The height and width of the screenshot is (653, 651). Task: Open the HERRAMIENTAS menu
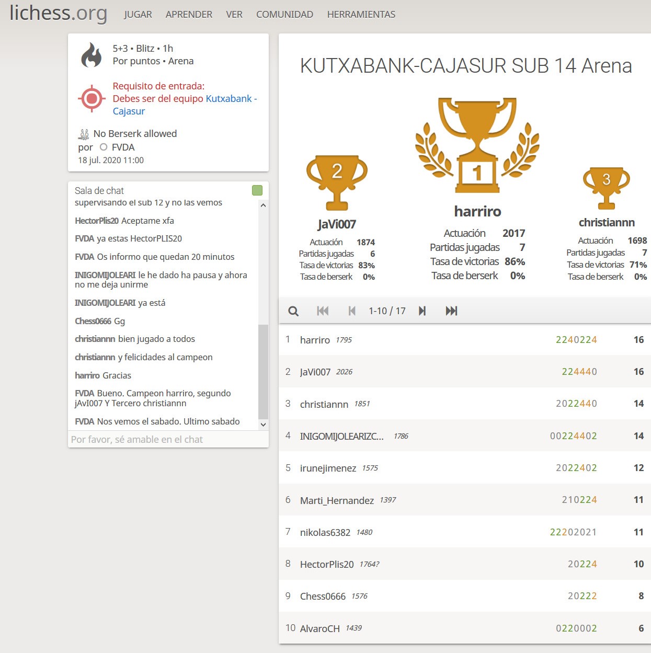coord(361,15)
